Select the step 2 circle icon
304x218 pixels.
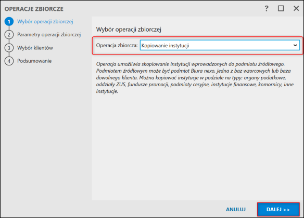click(x=9, y=35)
